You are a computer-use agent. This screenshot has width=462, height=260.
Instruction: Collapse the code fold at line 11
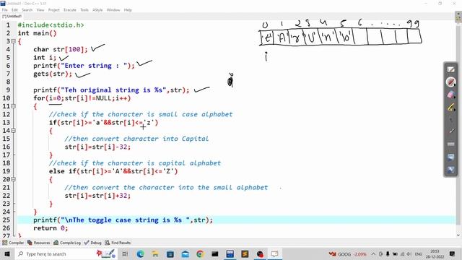tap(13, 106)
